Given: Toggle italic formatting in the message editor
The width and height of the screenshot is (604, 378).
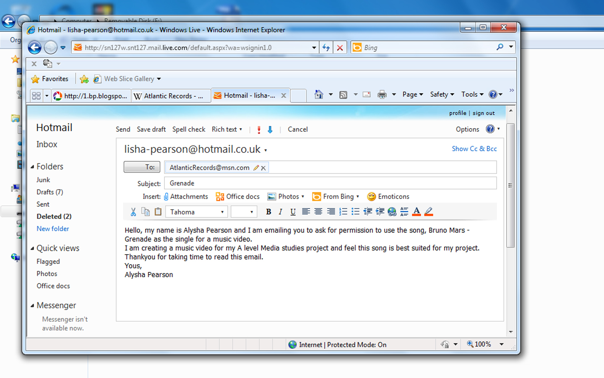Looking at the screenshot, I should [x=281, y=212].
